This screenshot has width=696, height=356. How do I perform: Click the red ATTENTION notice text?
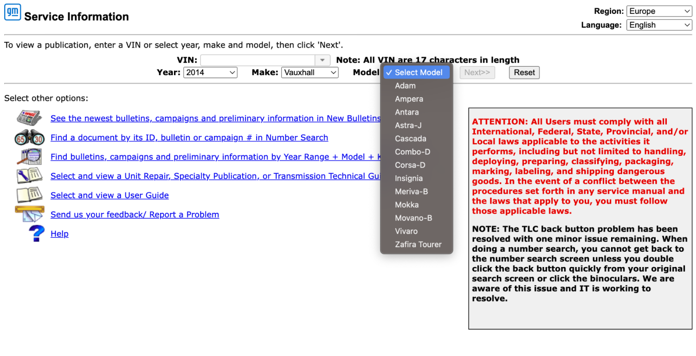[x=580, y=166]
